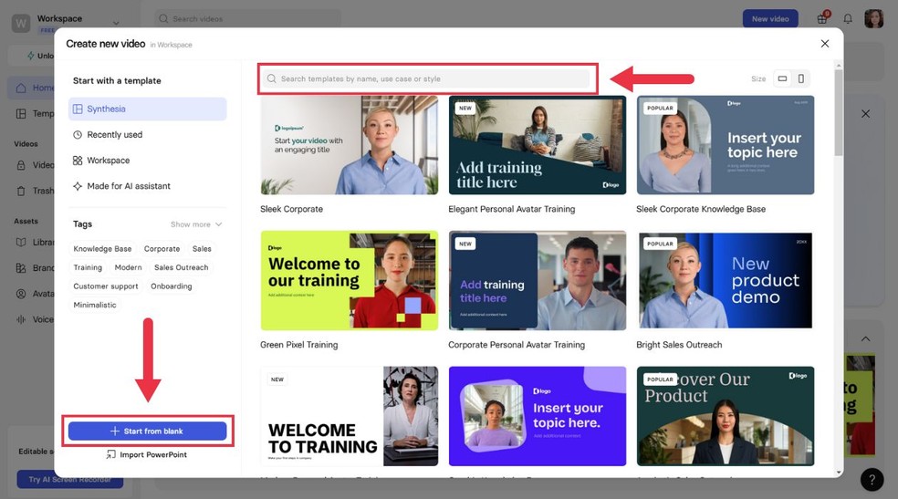Choose Corporate Personal Avatar Training thumbnail

[538, 280]
